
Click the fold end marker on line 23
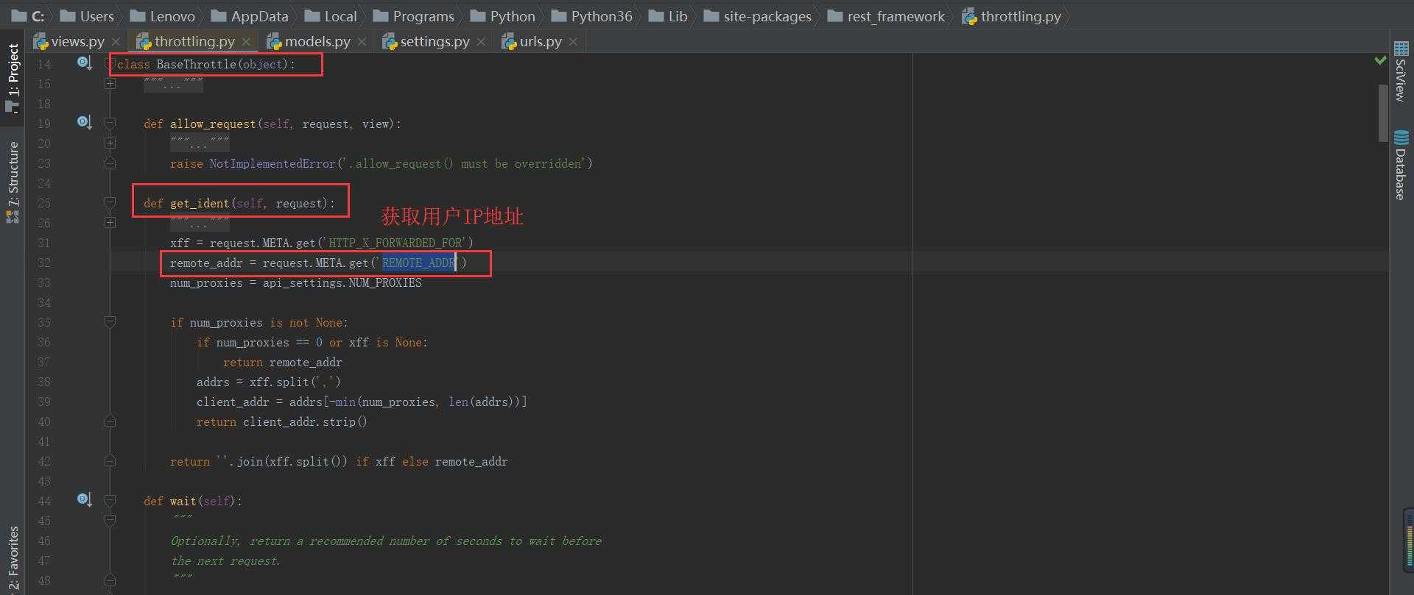pos(110,163)
